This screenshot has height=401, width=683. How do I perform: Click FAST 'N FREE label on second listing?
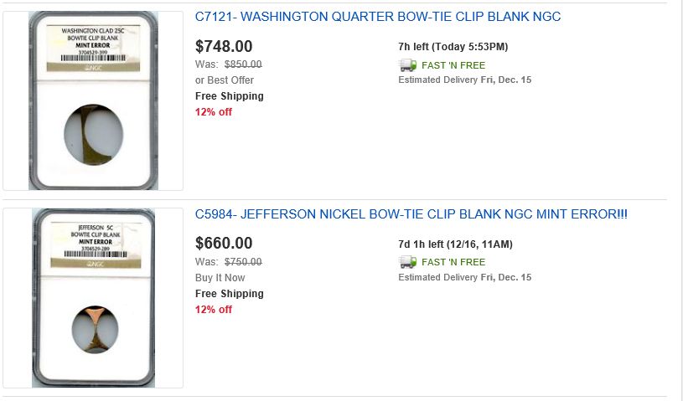453,263
